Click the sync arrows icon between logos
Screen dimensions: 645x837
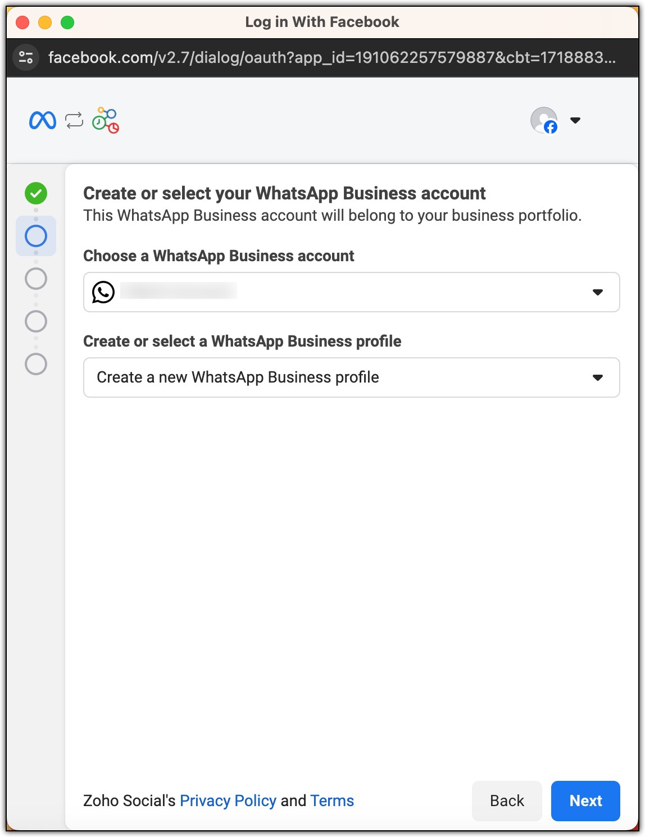click(74, 120)
